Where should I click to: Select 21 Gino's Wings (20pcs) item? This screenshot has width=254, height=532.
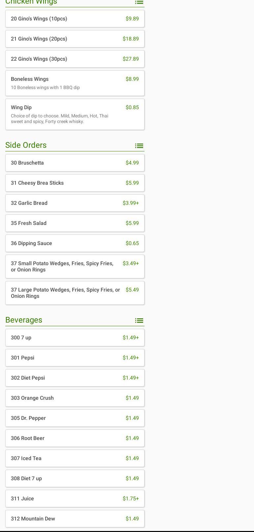(x=75, y=39)
